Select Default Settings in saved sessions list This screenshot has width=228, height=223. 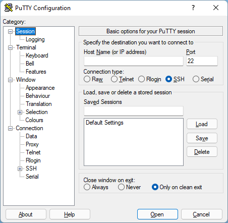click(104, 123)
